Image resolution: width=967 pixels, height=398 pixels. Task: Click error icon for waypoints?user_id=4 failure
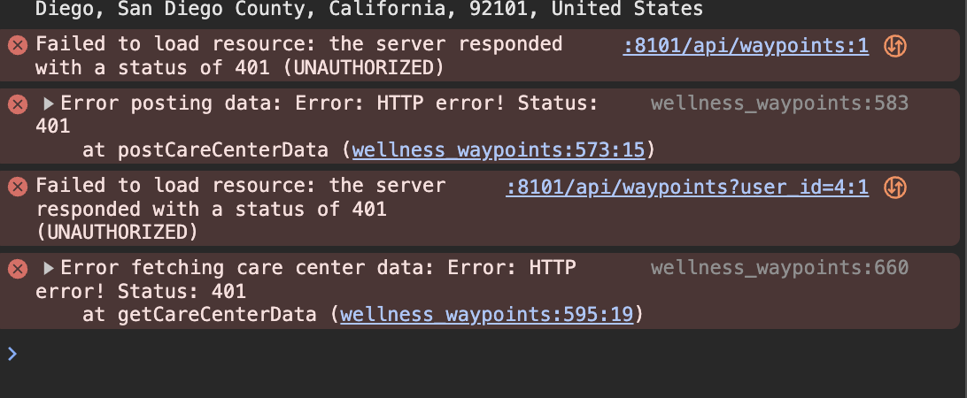click(x=18, y=187)
